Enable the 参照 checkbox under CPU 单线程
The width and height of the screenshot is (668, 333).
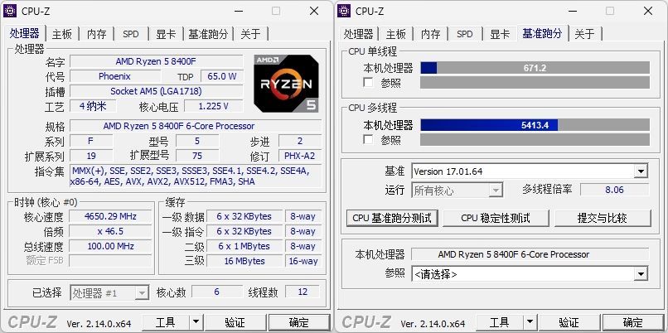[x=368, y=82]
